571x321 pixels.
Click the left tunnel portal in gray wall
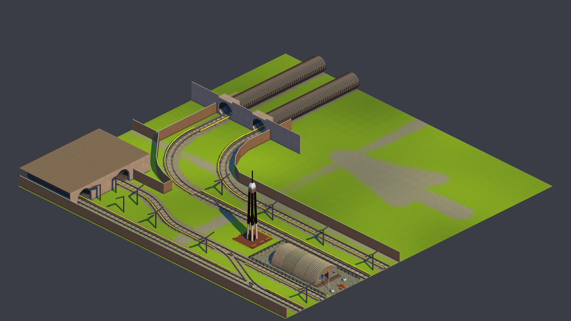(x=225, y=108)
